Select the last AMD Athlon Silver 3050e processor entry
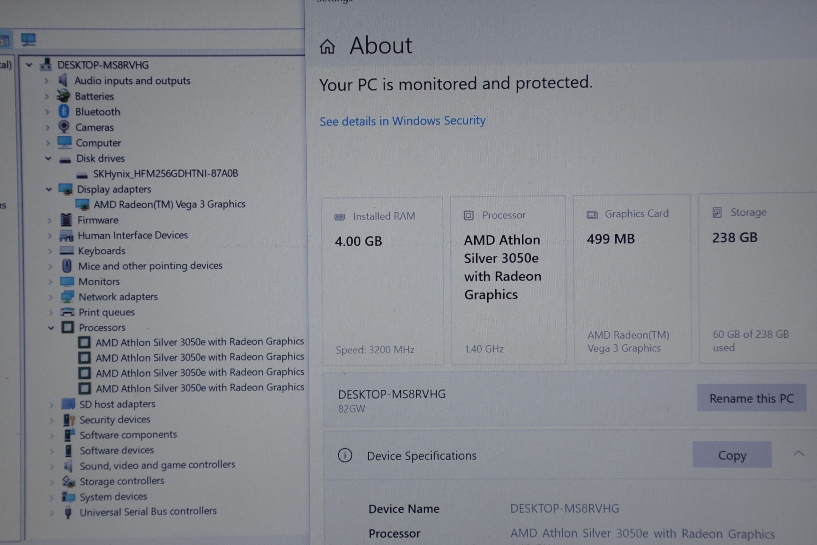 tap(200, 388)
